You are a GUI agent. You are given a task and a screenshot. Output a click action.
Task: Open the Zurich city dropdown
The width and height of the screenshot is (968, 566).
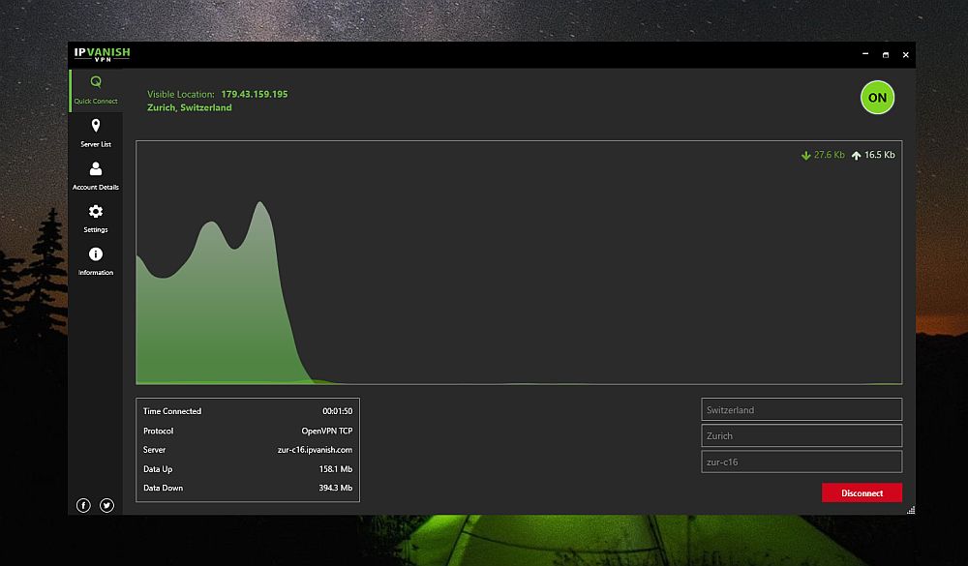(802, 435)
